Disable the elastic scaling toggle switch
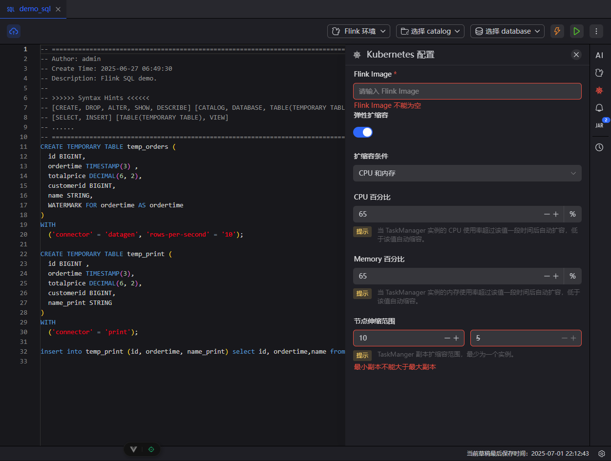The height and width of the screenshot is (461, 611). [x=363, y=132]
